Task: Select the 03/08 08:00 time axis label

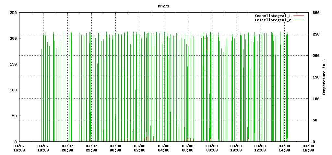Action: (212, 148)
